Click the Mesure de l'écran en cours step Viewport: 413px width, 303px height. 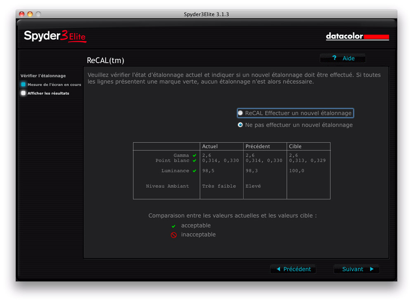[51, 85]
